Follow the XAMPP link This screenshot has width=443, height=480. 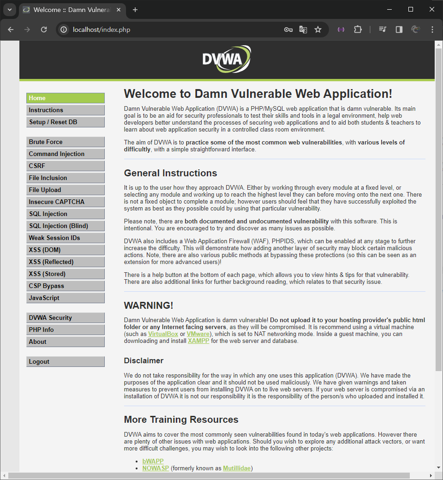198,341
